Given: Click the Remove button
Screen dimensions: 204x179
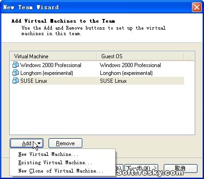Looking at the screenshot, I should pyautogui.click(x=65, y=143).
